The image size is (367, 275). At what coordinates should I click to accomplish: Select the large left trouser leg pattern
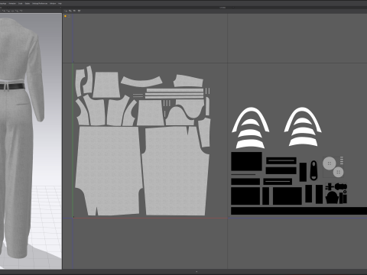pos(109,170)
